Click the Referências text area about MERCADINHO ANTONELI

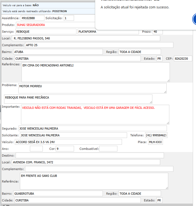click(96, 72)
